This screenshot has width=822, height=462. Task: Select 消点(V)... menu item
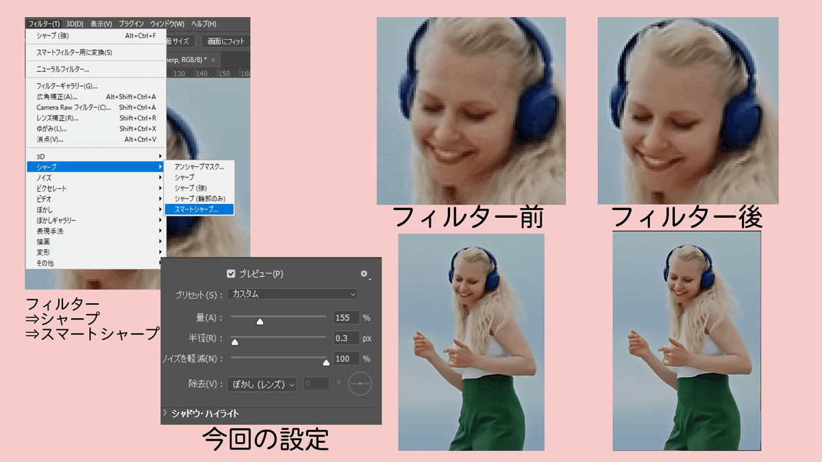tap(95, 139)
